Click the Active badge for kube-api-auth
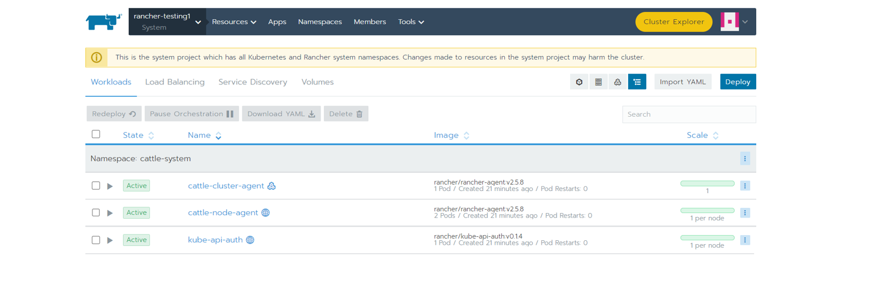 136,240
